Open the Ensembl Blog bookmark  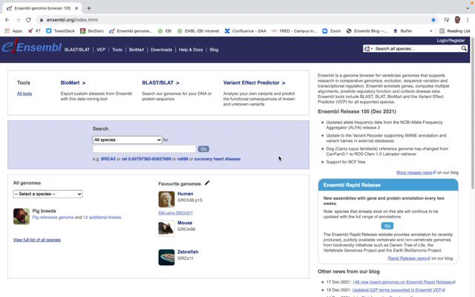click(367, 31)
